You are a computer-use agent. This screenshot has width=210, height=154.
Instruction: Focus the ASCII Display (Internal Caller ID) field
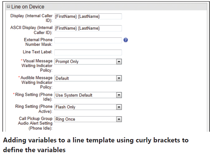click(x=88, y=28)
